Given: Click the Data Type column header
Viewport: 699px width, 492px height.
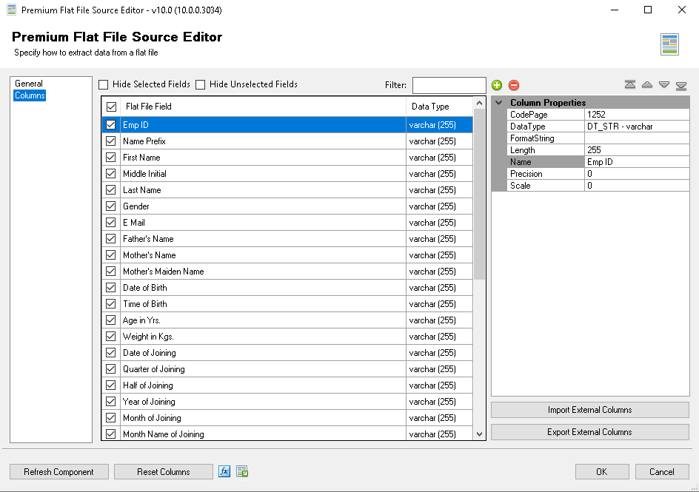Looking at the screenshot, I should coord(440,107).
